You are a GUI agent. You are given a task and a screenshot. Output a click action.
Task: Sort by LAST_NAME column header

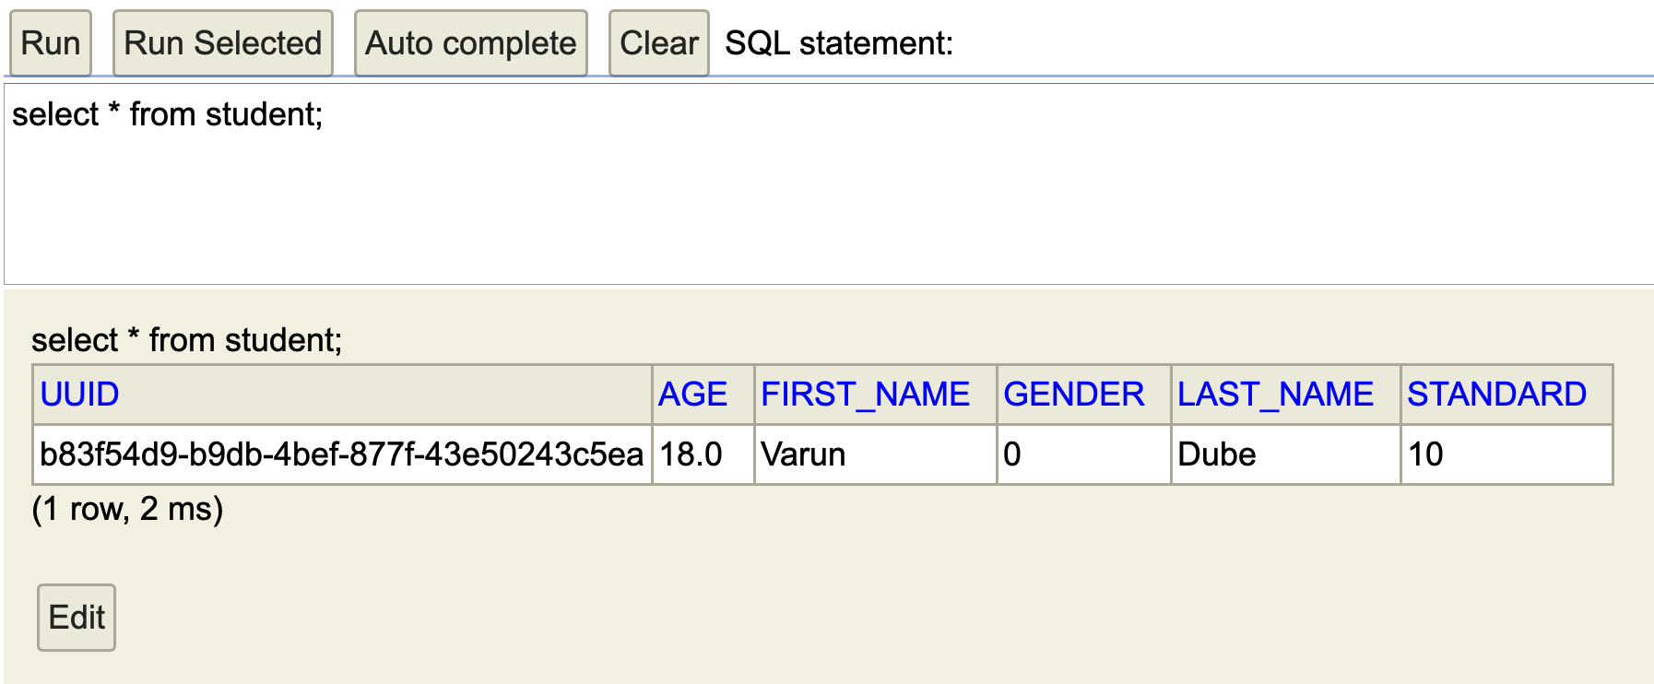(1275, 395)
